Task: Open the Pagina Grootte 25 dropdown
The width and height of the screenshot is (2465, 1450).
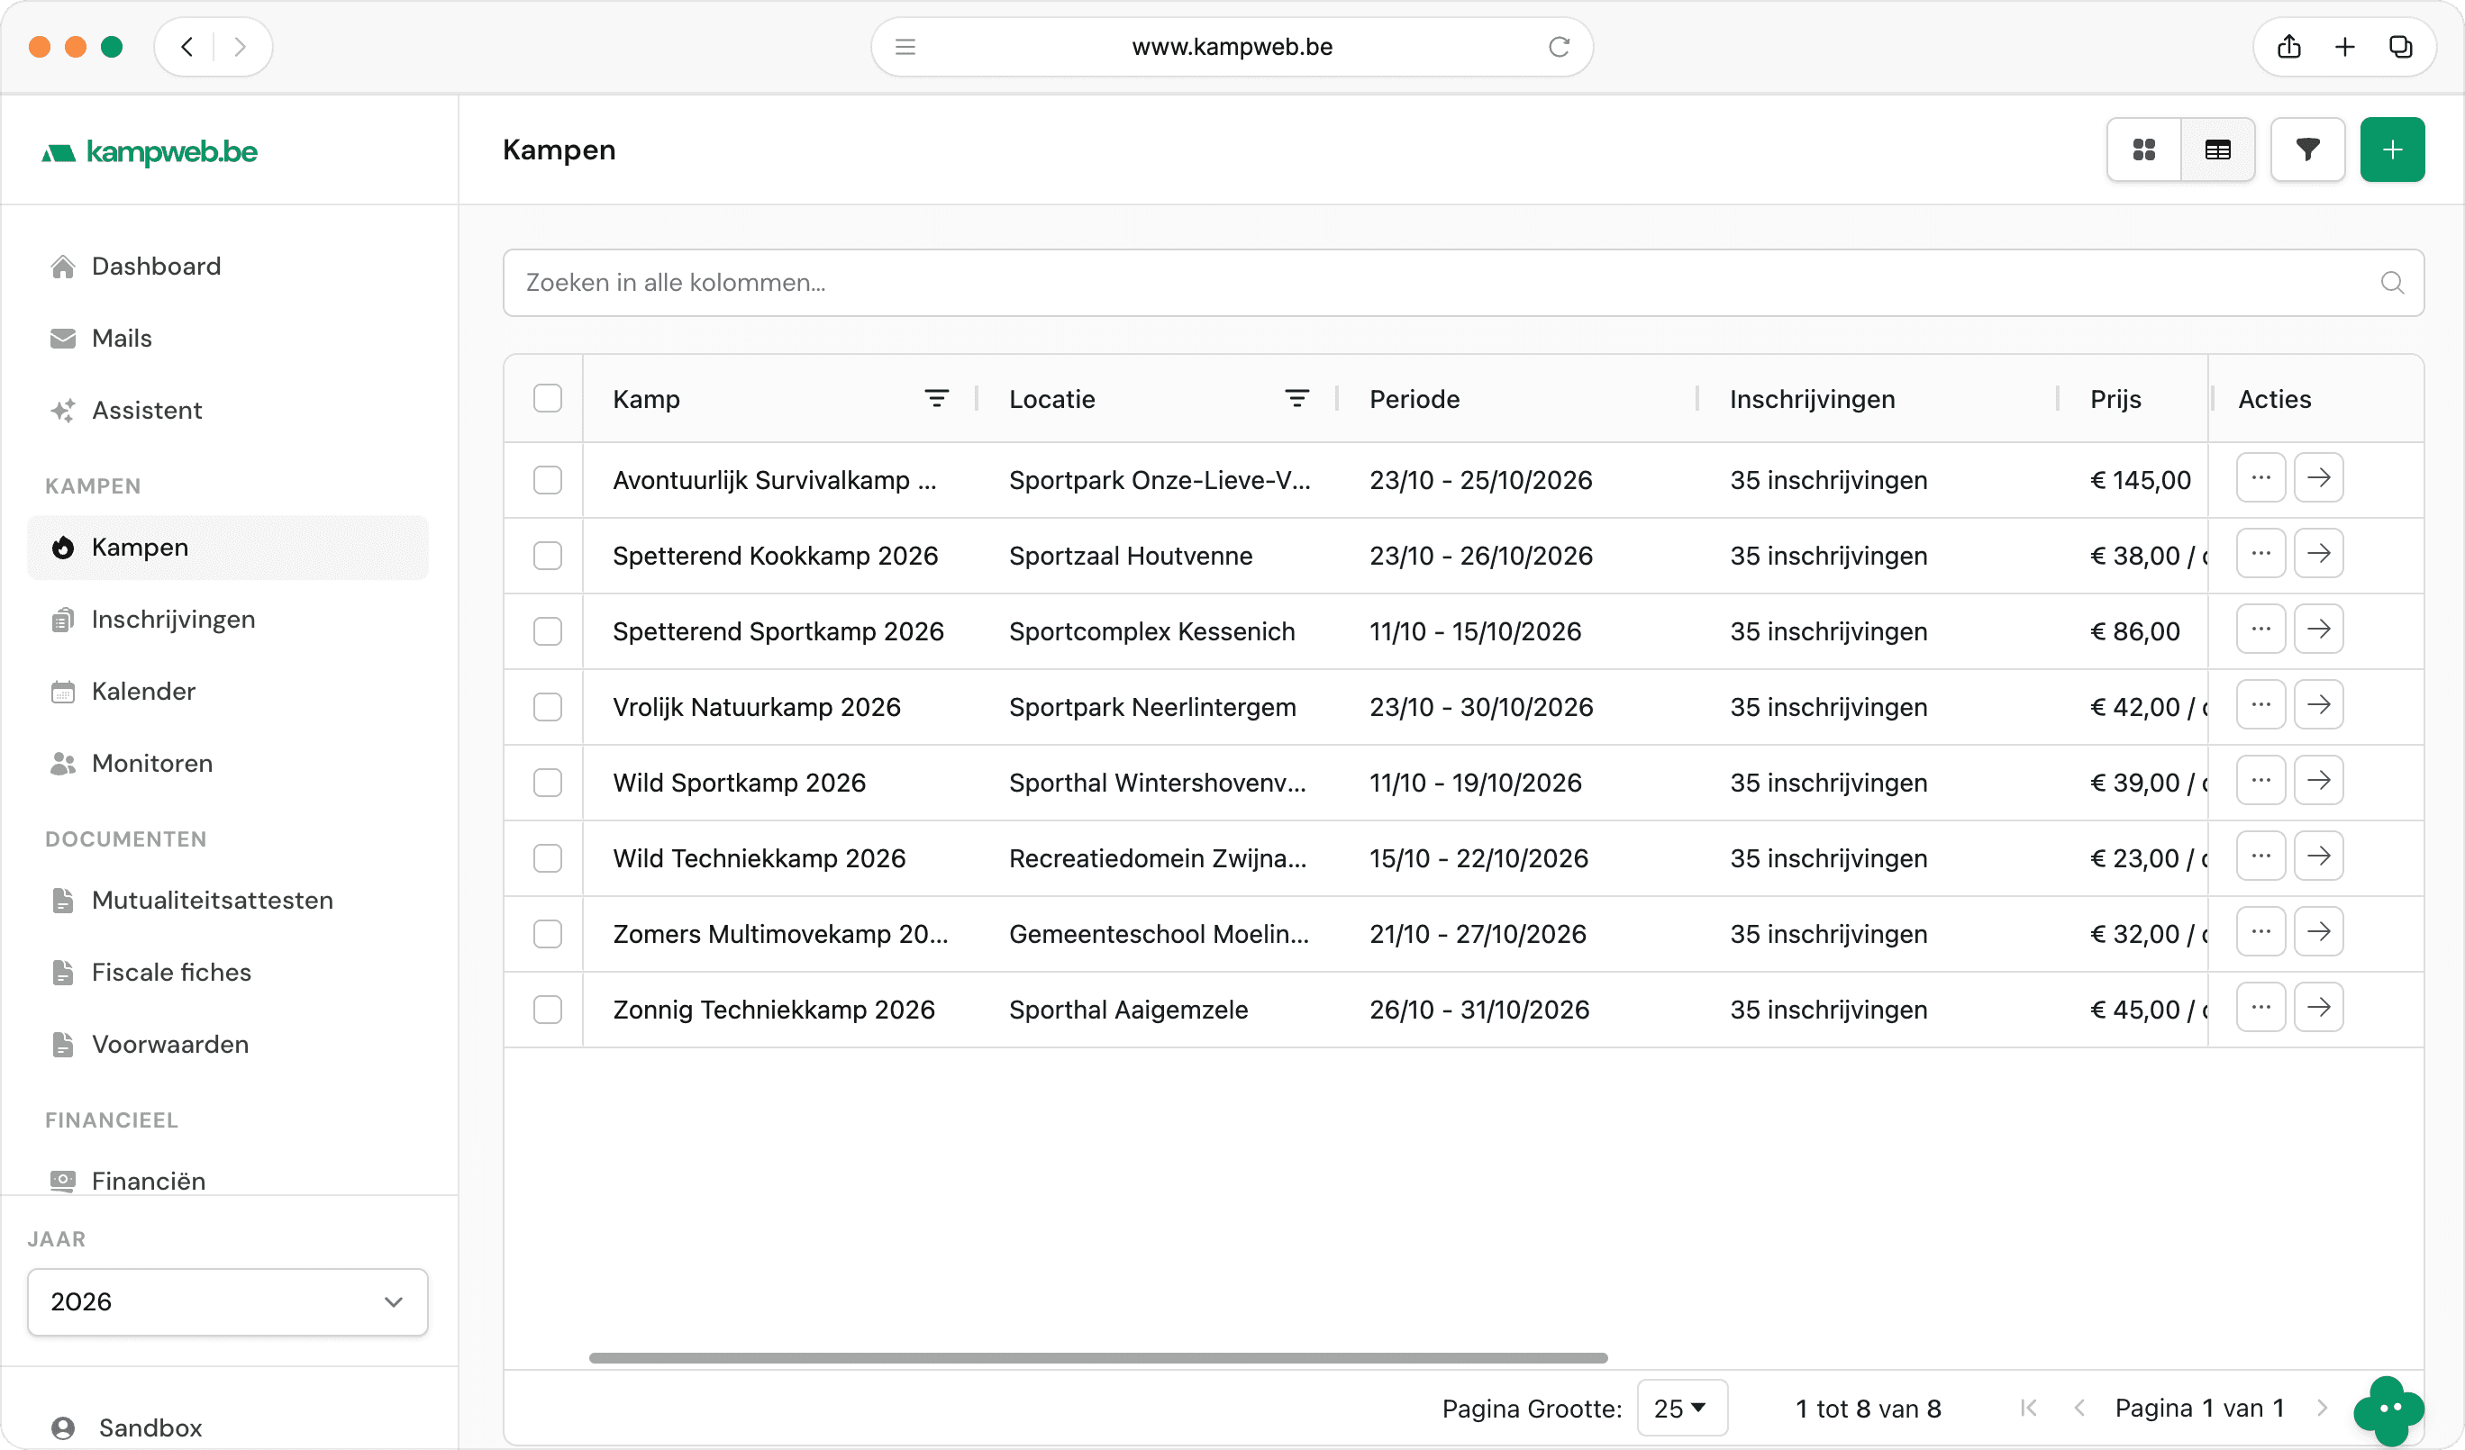Action: pos(1681,1408)
